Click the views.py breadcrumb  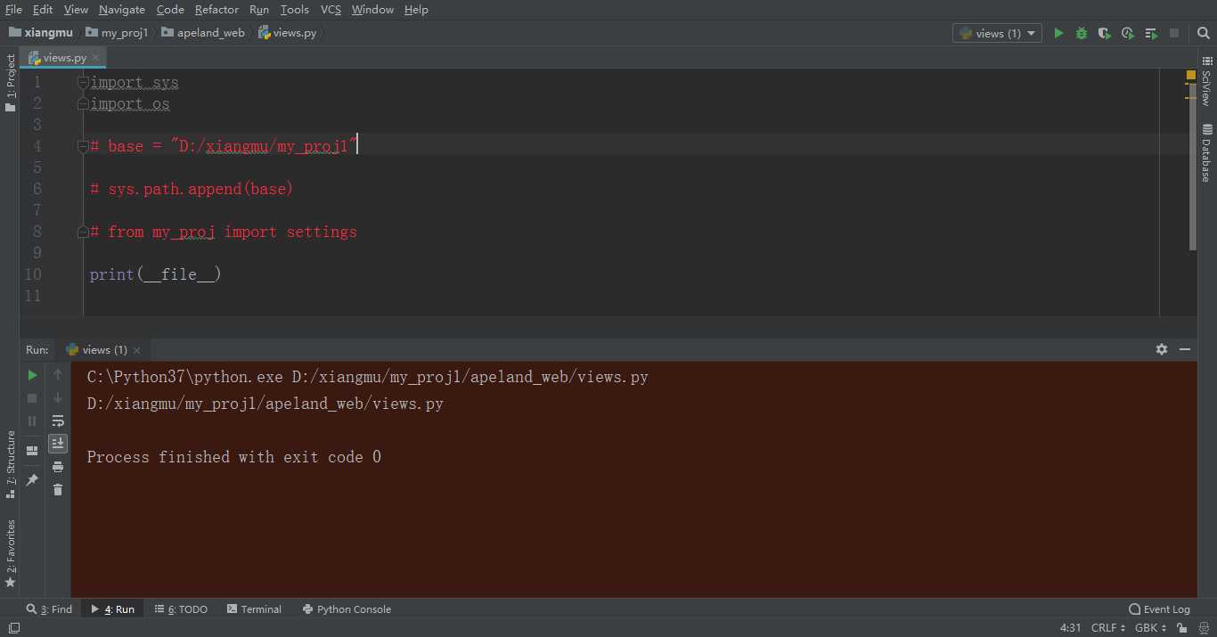point(287,33)
